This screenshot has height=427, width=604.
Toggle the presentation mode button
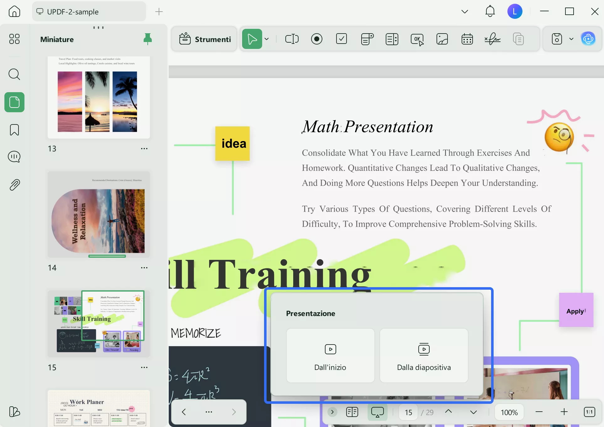tap(377, 412)
